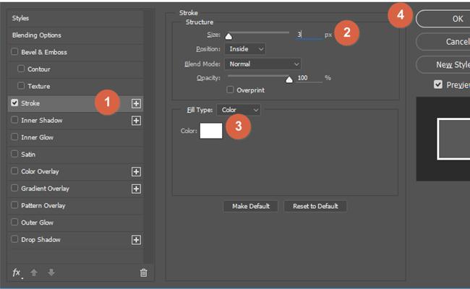Click the move effect down arrow
This screenshot has width=470, height=289.
tap(51, 272)
